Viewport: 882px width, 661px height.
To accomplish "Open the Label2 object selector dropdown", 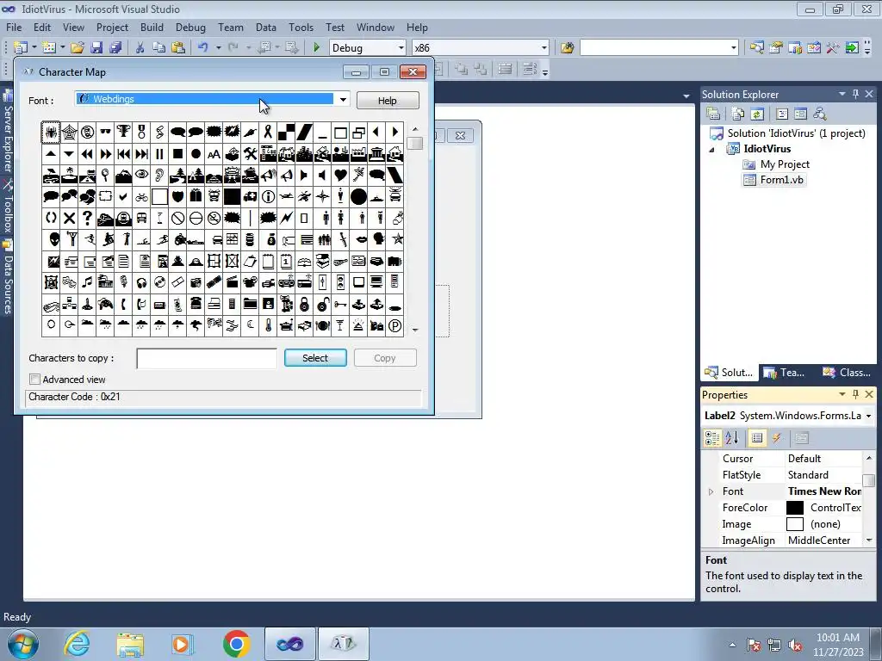I will tap(868, 416).
